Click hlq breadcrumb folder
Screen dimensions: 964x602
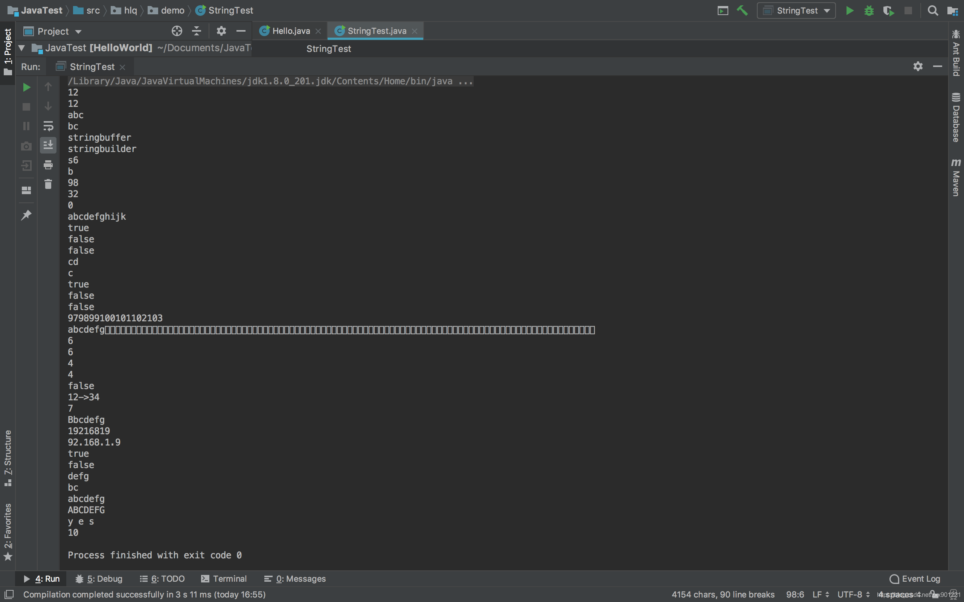(x=124, y=11)
